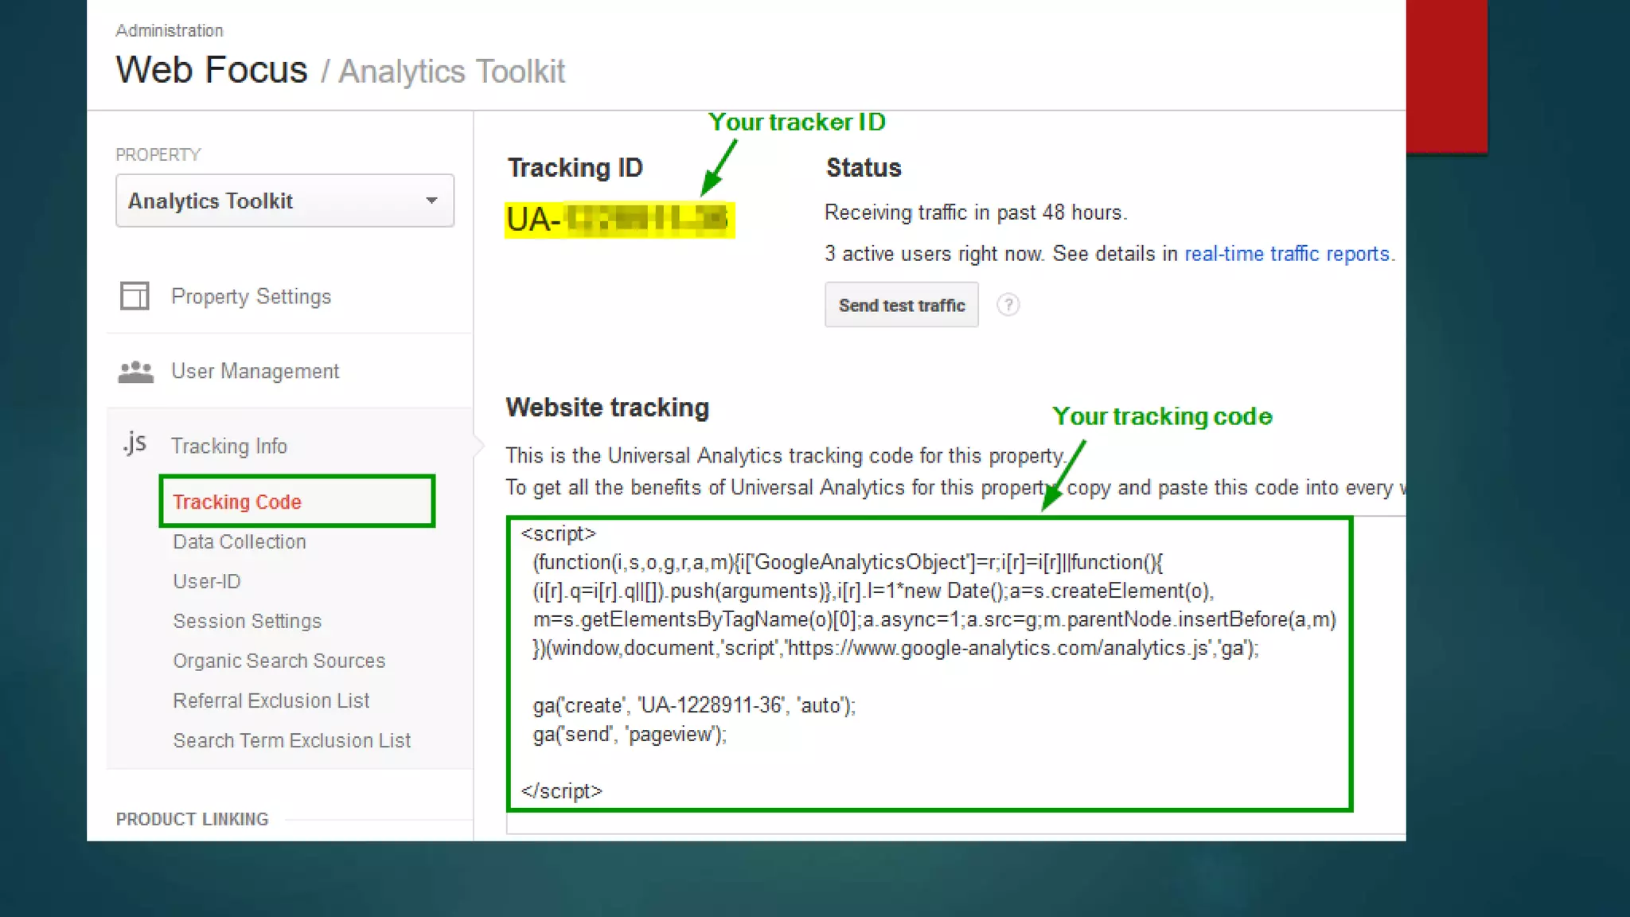Collapse the Tracking Info section
1630x917 pixels.
[229, 446]
